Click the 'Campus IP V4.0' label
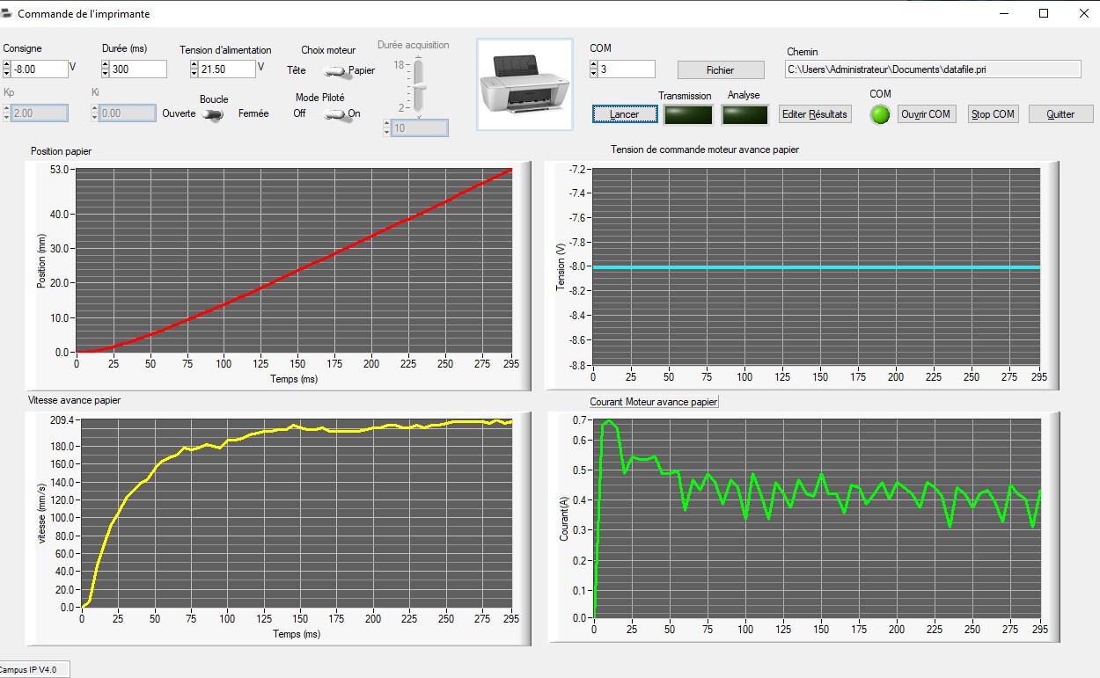 click(28, 670)
